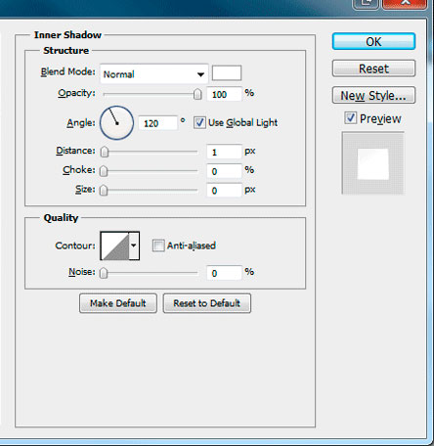Click the Opacity slider handle
Image resolution: width=434 pixels, height=446 pixels.
pos(197,95)
